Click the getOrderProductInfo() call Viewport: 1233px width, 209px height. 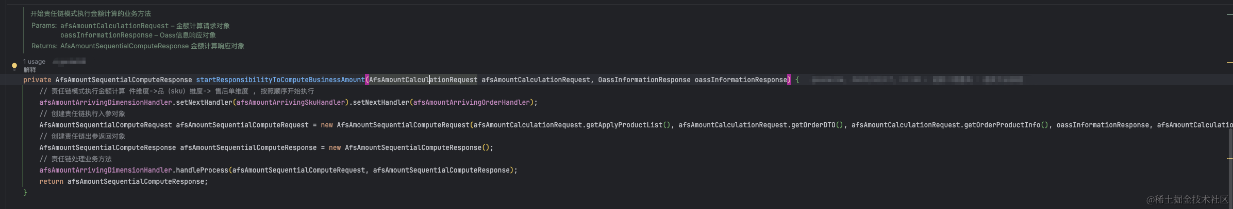pyautogui.click(x=1006, y=125)
